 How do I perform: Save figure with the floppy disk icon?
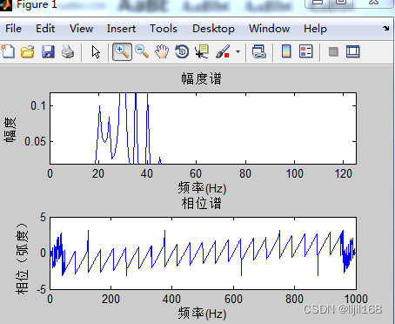(48, 52)
